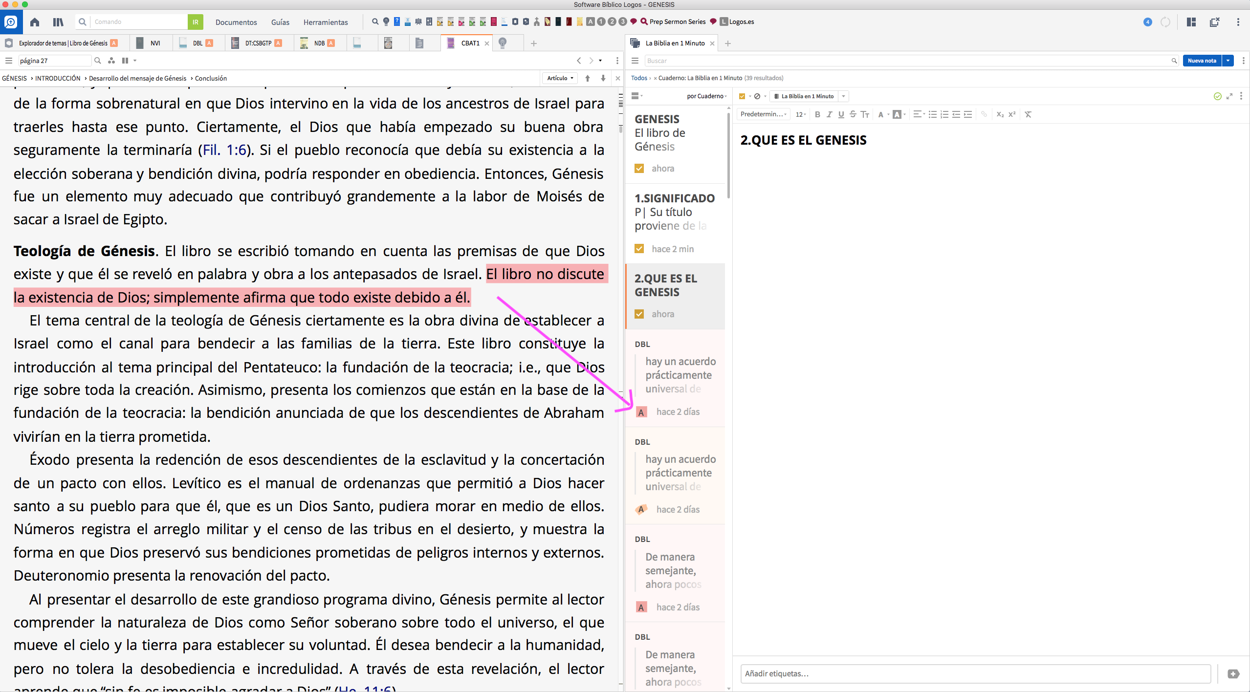Open the Herramientas menu
This screenshot has width=1250, height=692.
(x=325, y=22)
